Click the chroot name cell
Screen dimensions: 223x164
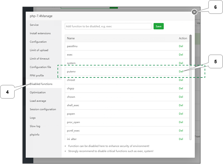tap(71, 80)
